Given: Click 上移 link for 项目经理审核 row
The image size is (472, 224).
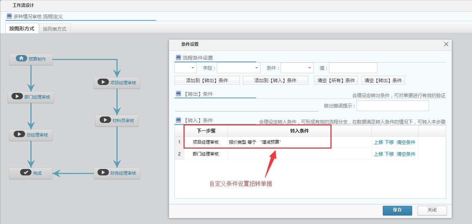Looking at the screenshot, I should pos(378,142).
